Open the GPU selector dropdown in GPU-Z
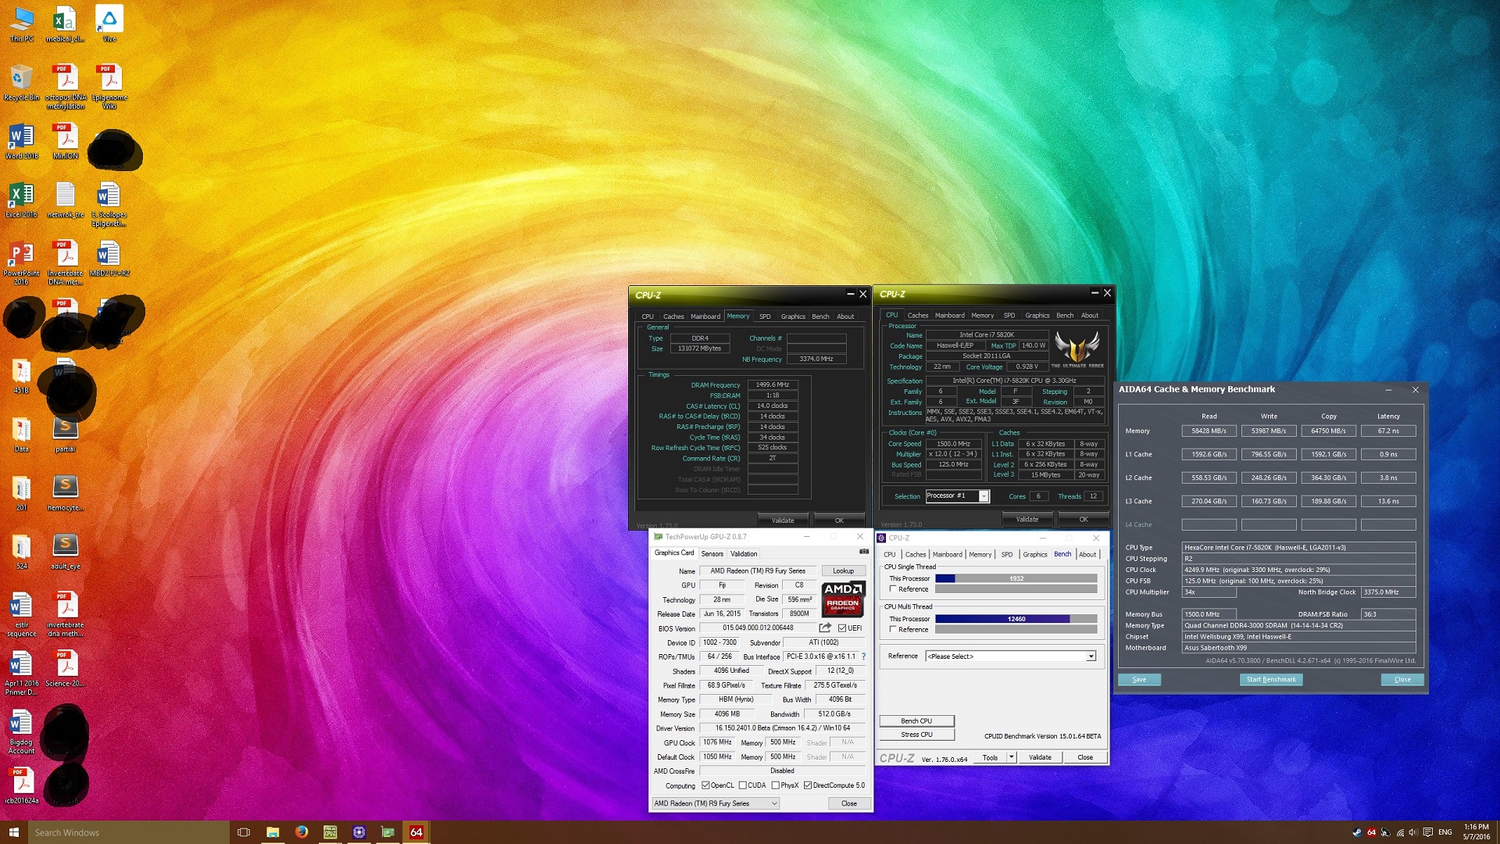1500x844 pixels. tap(716, 803)
